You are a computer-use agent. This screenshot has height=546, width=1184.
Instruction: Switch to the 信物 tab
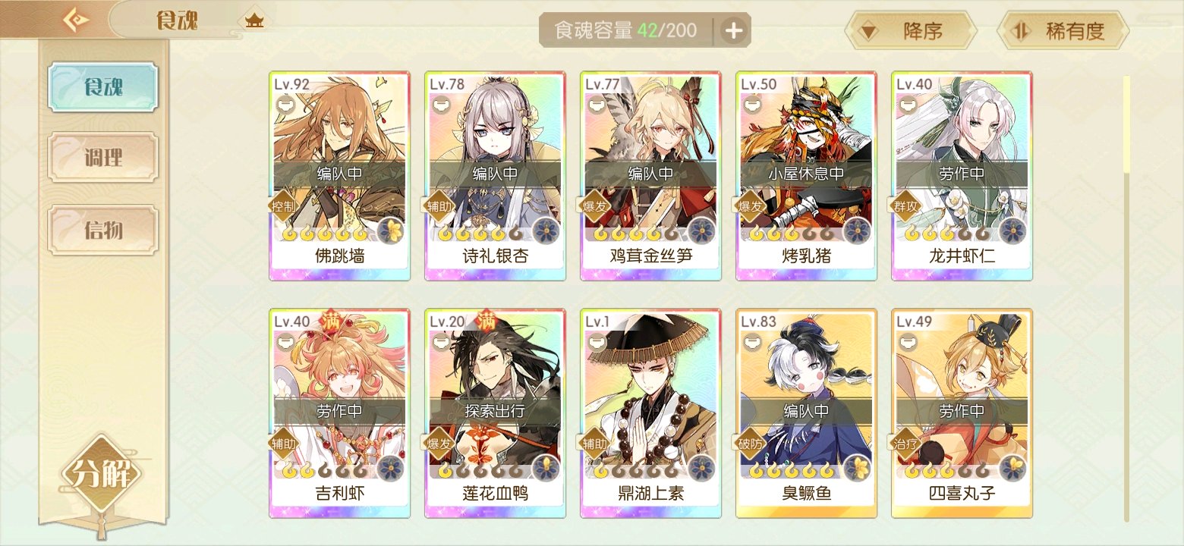click(103, 230)
